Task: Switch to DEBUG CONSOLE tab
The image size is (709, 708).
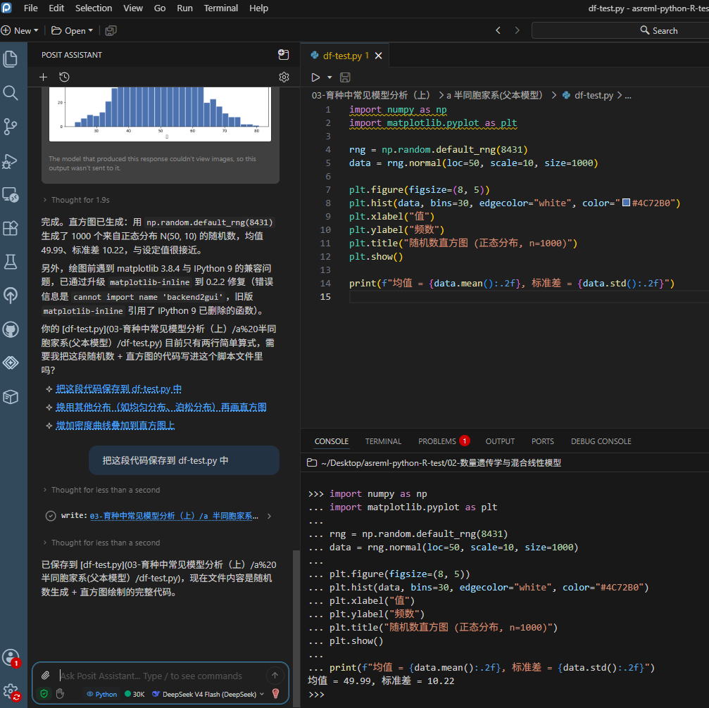Action: (601, 441)
